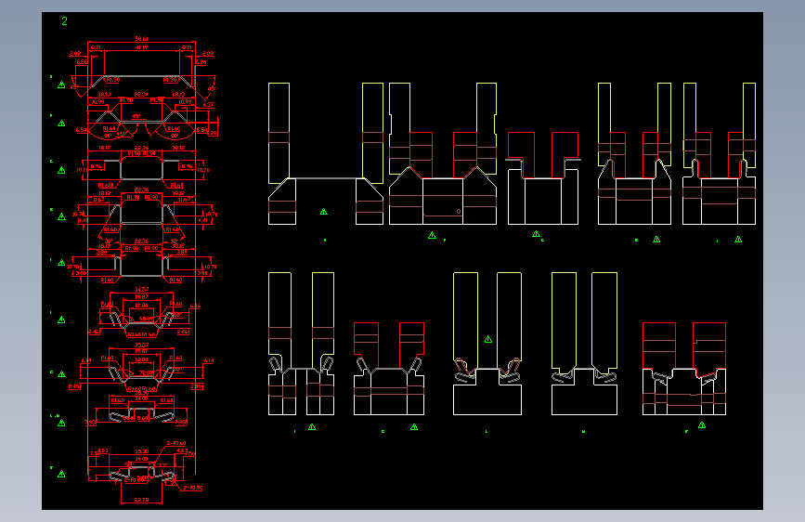The height and width of the screenshot is (522, 805).
Task: Select the 22.78 dimension text
Action: coord(141,500)
